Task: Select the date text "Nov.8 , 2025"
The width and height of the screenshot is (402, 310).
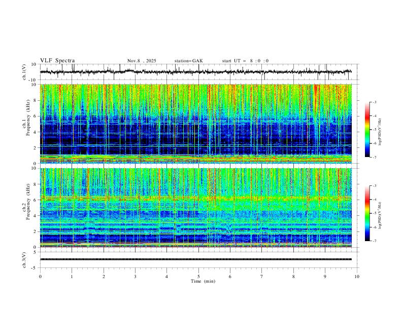Action: [142, 61]
